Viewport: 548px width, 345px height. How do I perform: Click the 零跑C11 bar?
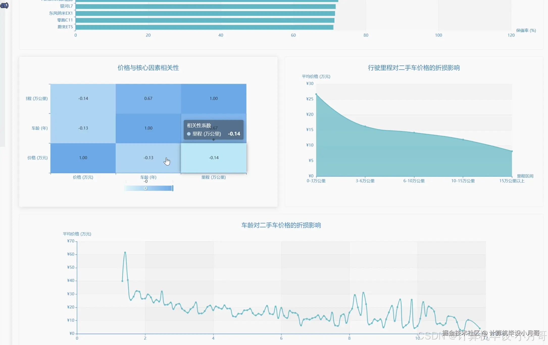point(205,20)
